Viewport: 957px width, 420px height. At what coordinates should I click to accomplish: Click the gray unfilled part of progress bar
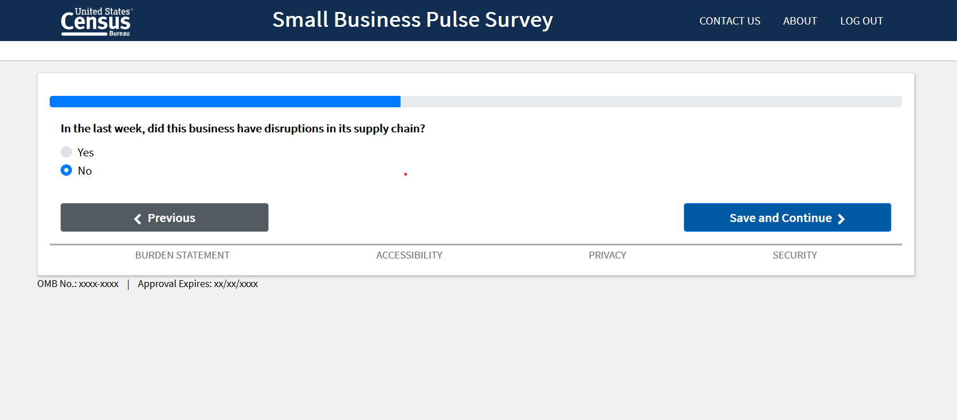pyautogui.click(x=651, y=102)
